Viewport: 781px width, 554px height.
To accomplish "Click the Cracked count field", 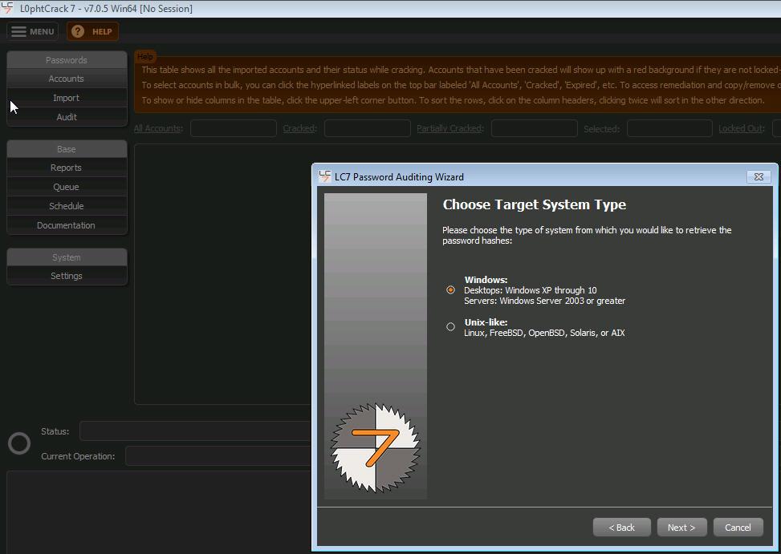I will point(368,128).
